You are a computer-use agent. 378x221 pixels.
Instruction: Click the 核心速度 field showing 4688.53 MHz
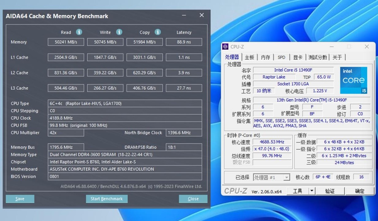point(272,141)
